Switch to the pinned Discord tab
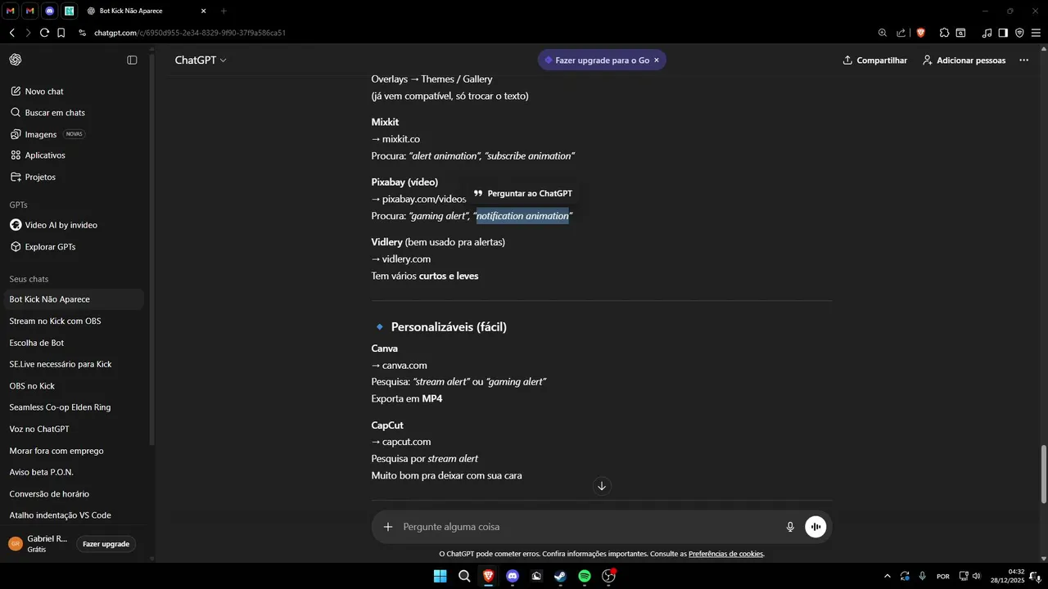This screenshot has height=589, width=1048. tap(49, 11)
